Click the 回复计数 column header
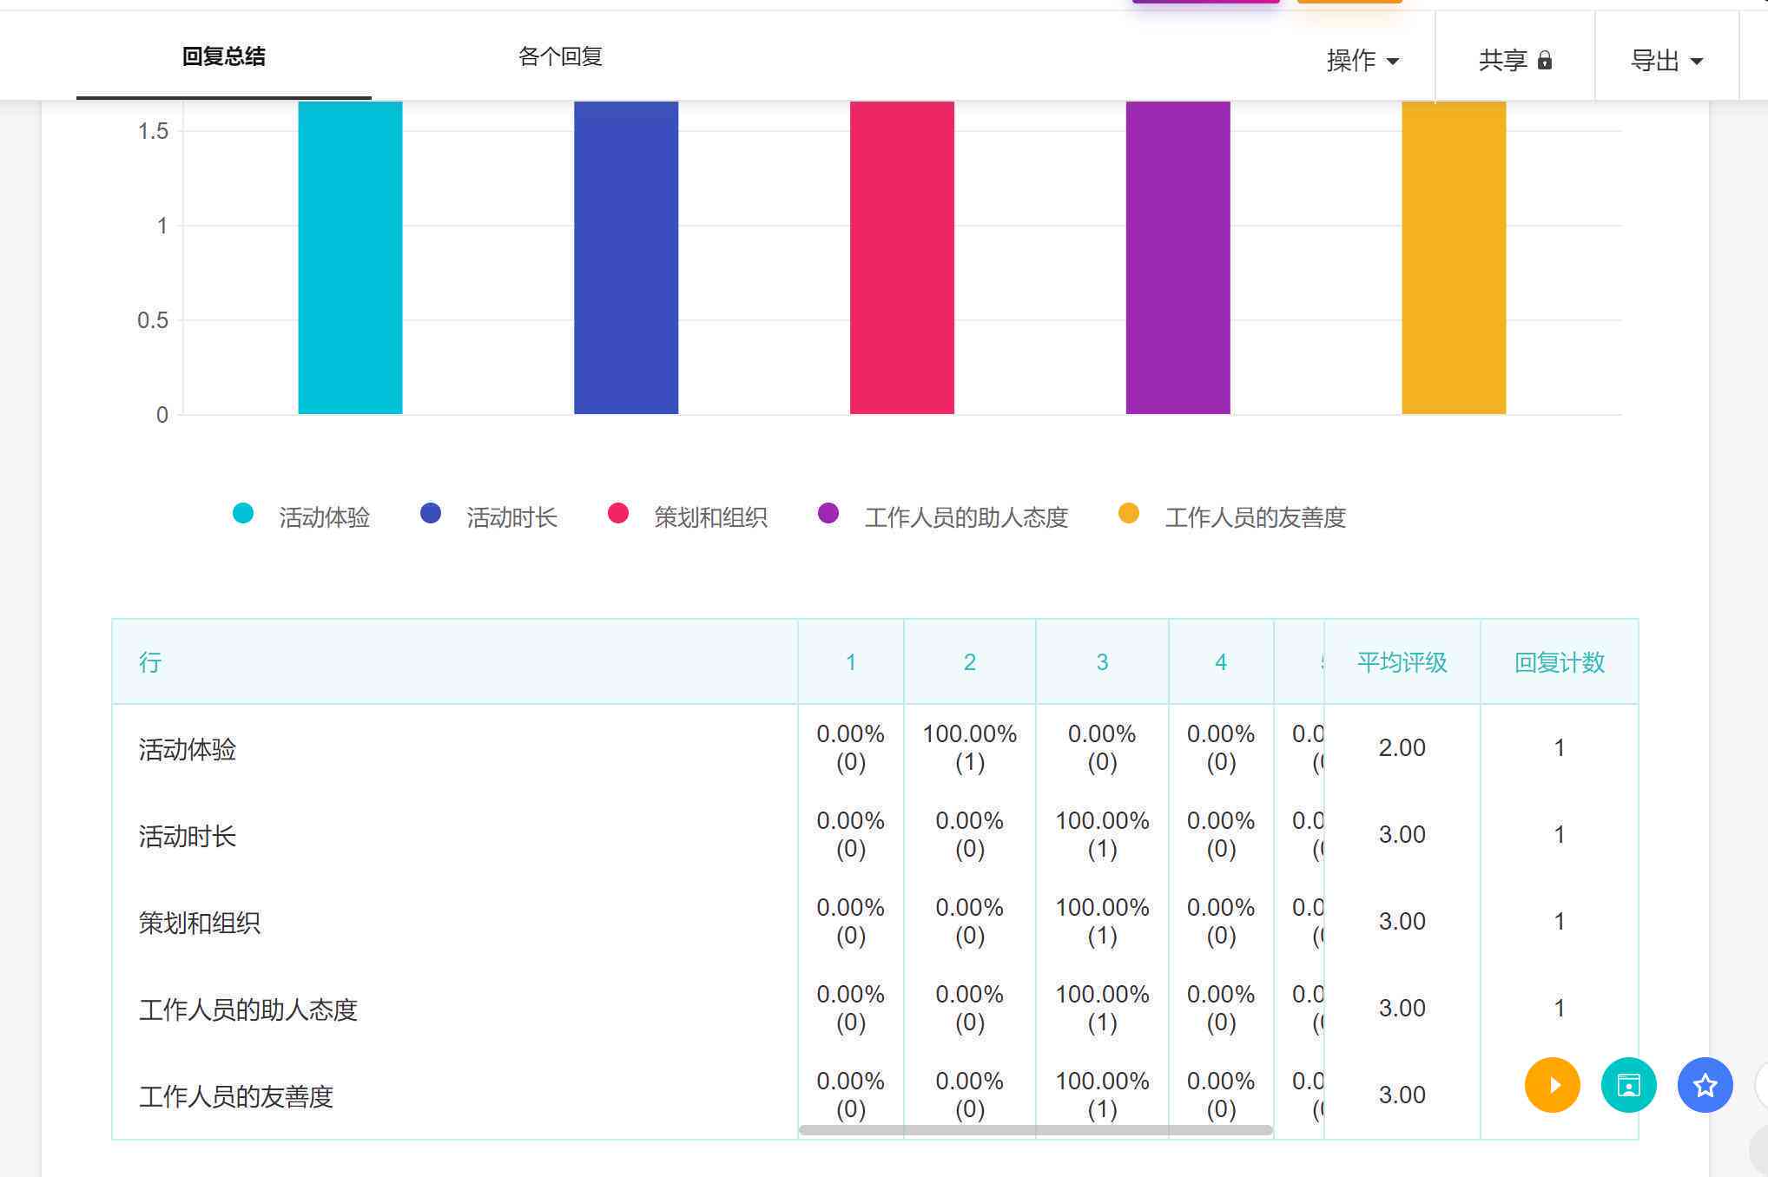 pyautogui.click(x=1559, y=662)
